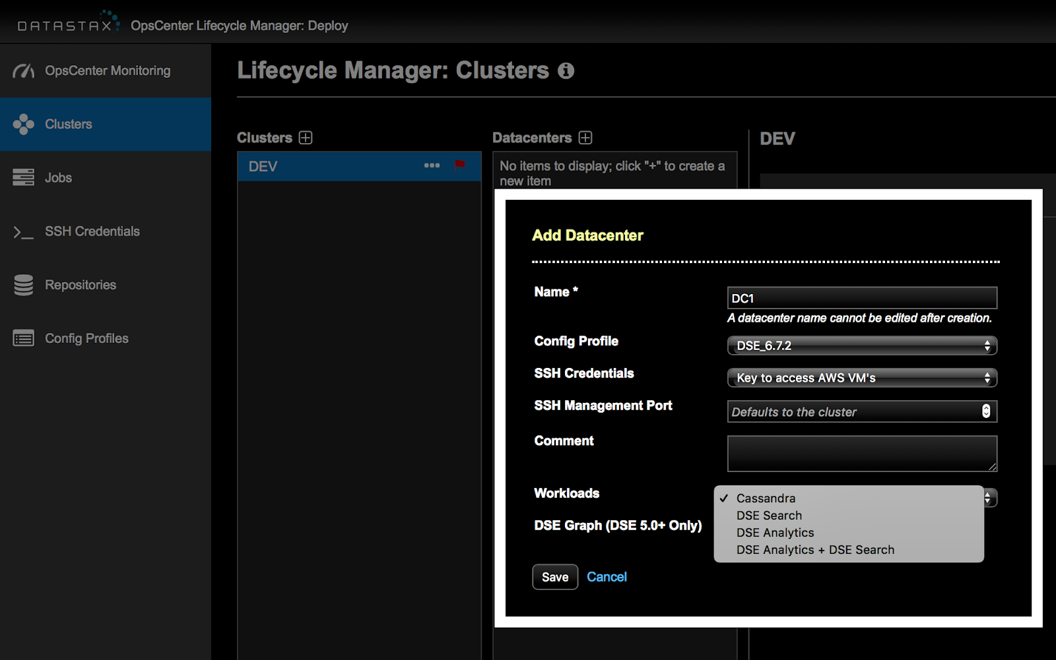Click the DEV heading in details panel

(x=777, y=138)
